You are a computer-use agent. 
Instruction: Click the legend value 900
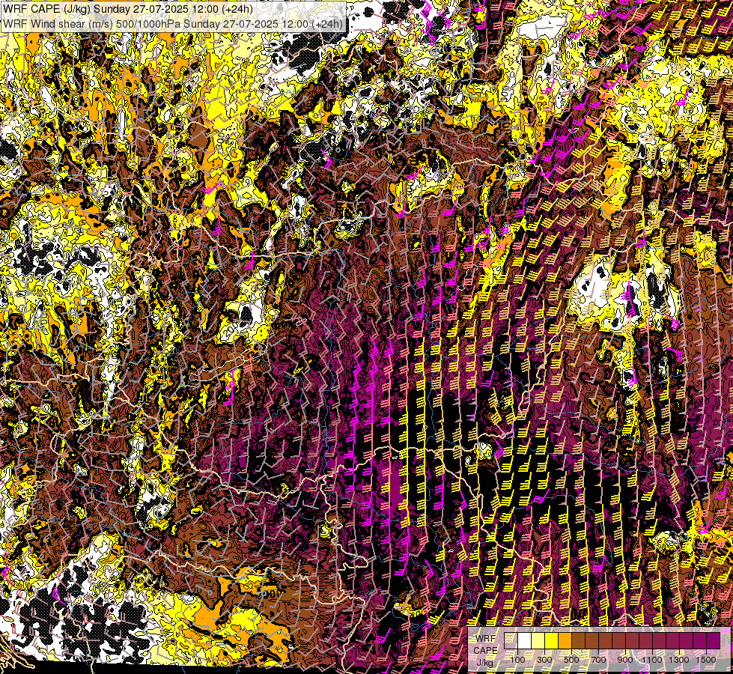625,660
